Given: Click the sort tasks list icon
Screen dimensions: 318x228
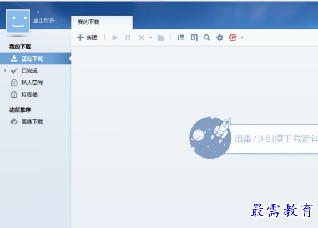Looking at the screenshot, I should [180, 38].
